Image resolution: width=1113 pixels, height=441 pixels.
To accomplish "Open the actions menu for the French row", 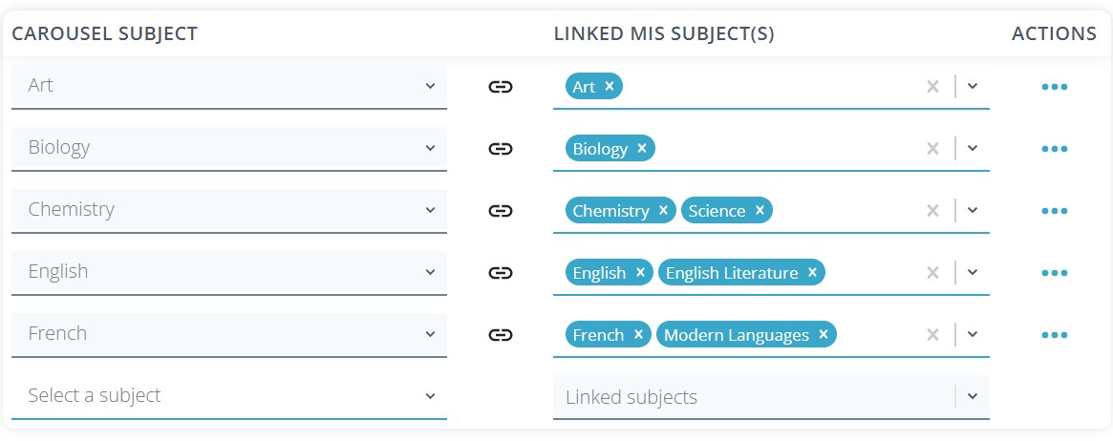I will click(x=1054, y=335).
